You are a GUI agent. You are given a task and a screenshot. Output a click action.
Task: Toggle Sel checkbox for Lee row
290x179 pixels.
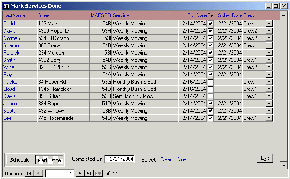pos(210,118)
